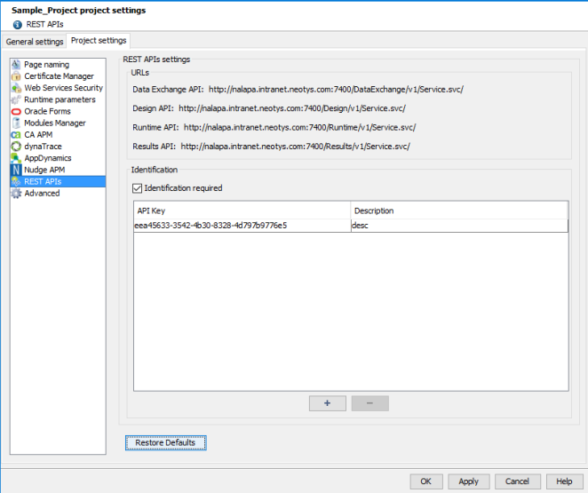This screenshot has width=588, height=493.
Task: Click the Runtime parameters icon
Action: [16, 99]
